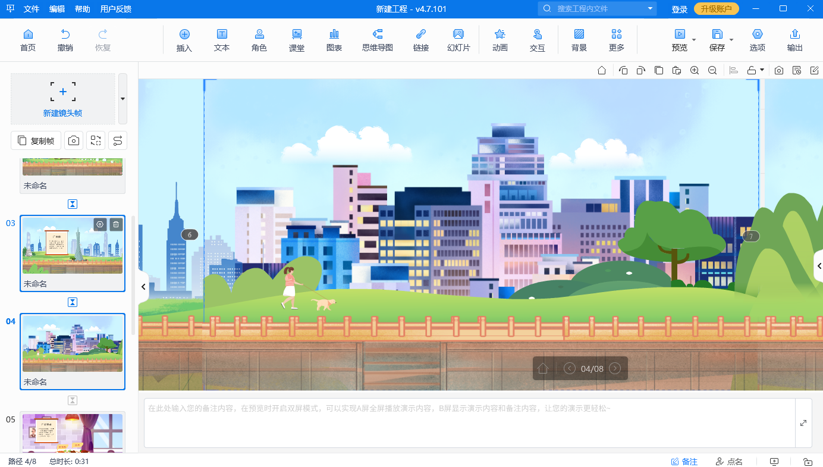
Task: Rotate canvas clockwise icon
Action: coord(641,70)
